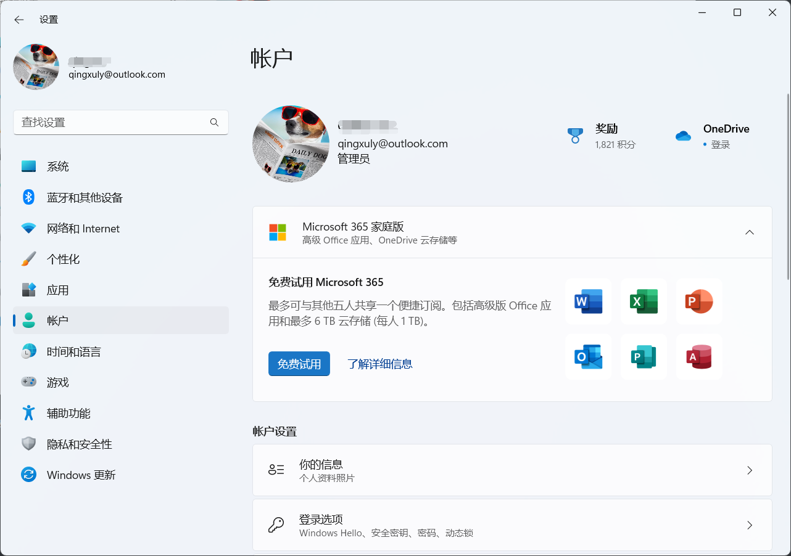
Task: Click the 个人资料照片 subtitle text
Action: (327, 478)
